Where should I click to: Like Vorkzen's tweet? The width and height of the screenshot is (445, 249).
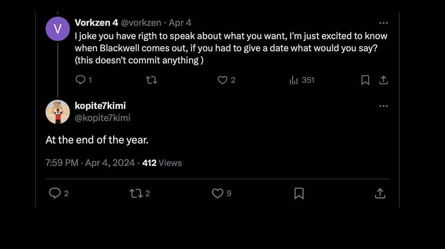[x=222, y=80]
